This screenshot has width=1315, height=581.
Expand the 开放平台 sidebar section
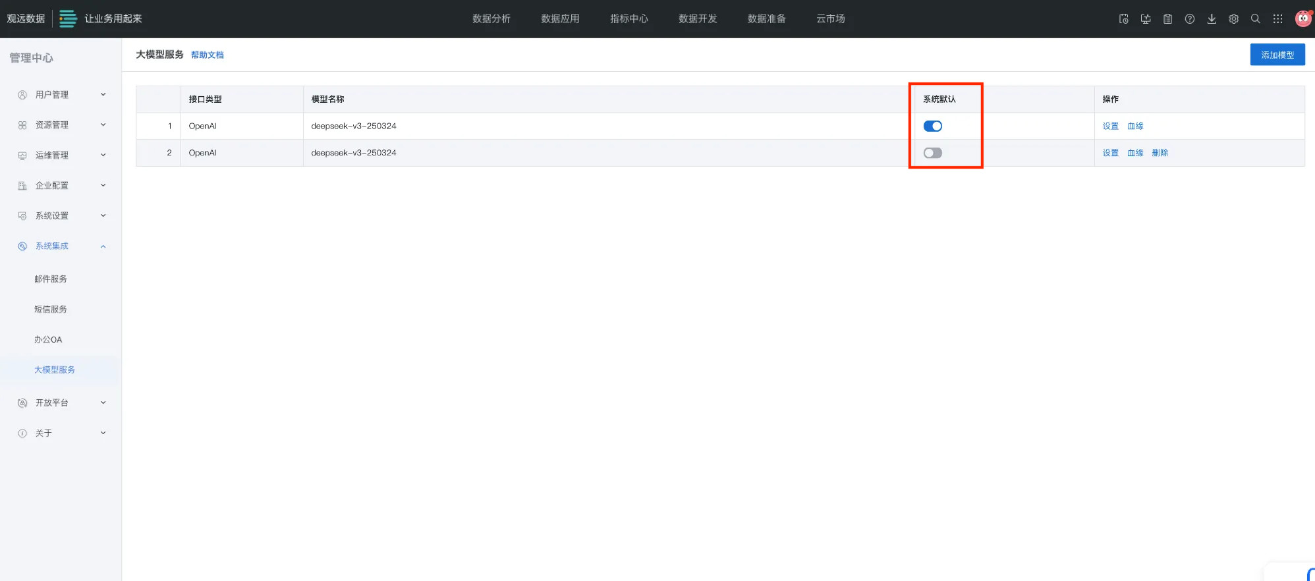61,403
